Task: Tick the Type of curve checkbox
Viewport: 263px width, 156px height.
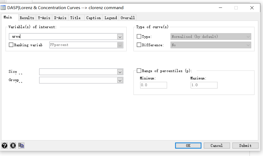Action: click(x=139, y=36)
